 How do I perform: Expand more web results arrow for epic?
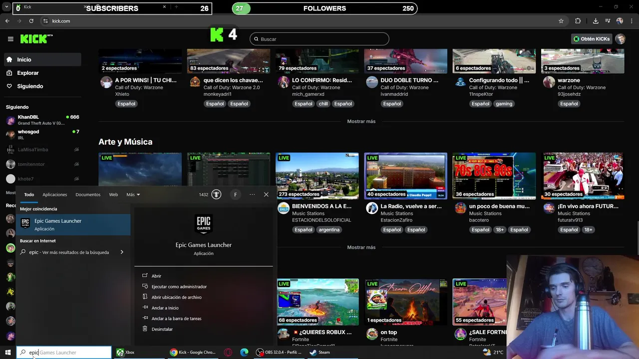click(x=122, y=252)
